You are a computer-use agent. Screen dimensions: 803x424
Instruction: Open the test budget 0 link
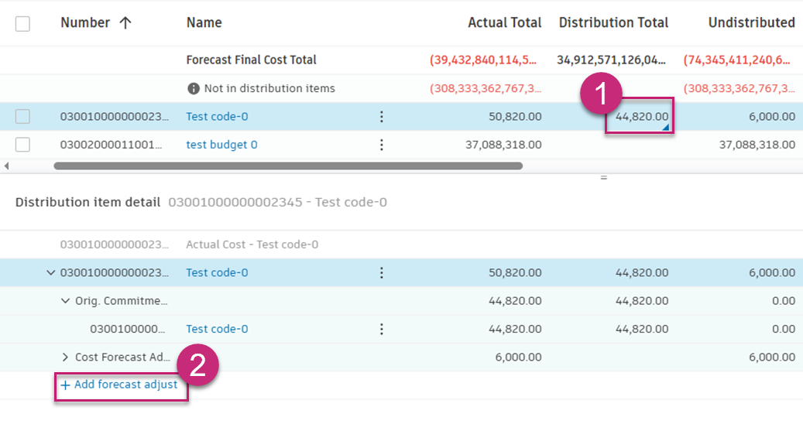(x=221, y=145)
